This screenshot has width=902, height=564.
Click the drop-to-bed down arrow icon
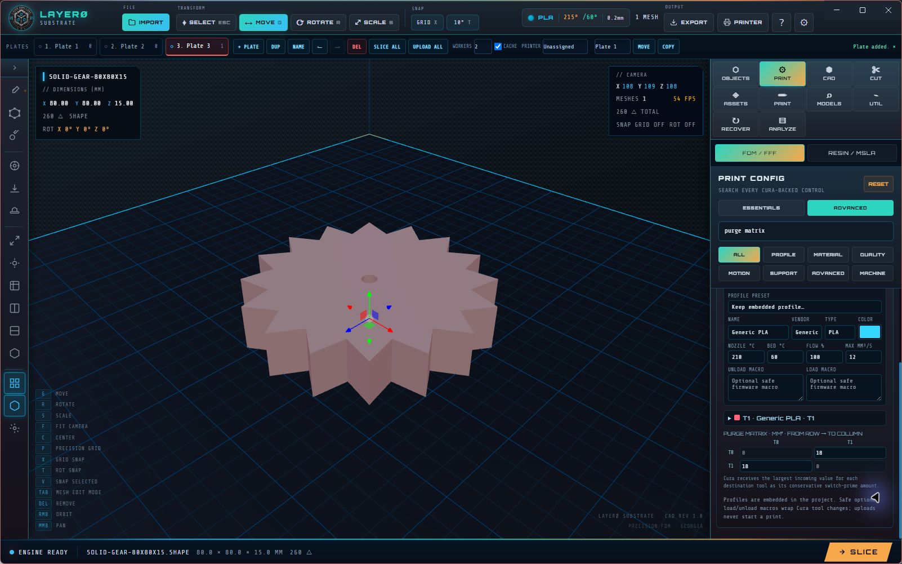pyautogui.click(x=15, y=188)
